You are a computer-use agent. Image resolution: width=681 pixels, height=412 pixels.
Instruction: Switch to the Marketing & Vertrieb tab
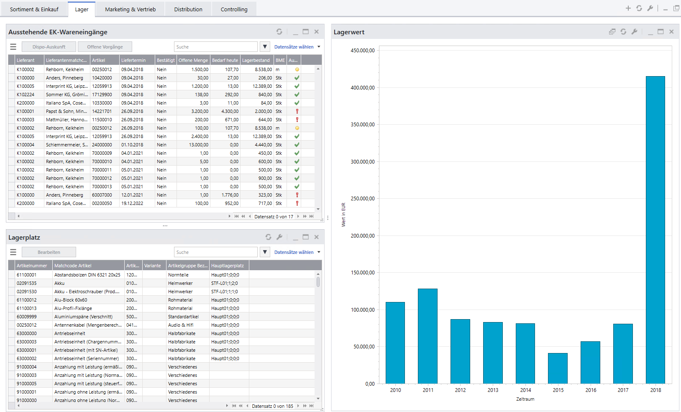130,9
